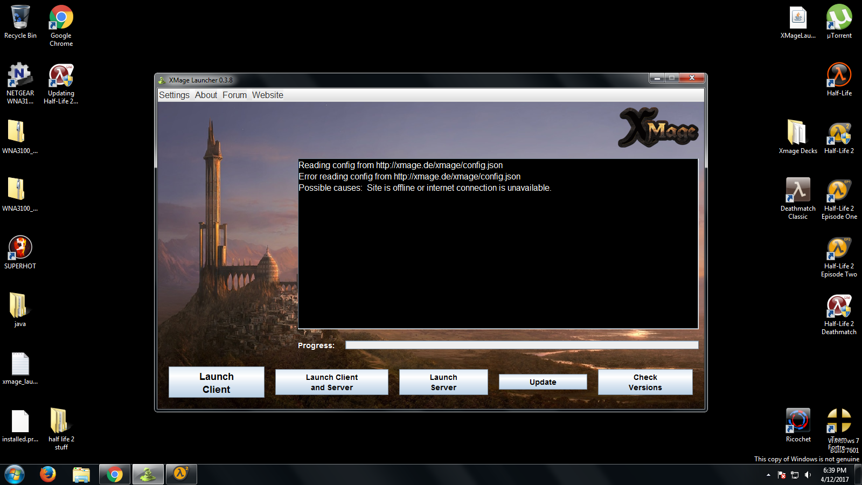
Task: Select the Half-Life 2 desktop shortcut
Action: tap(839, 137)
